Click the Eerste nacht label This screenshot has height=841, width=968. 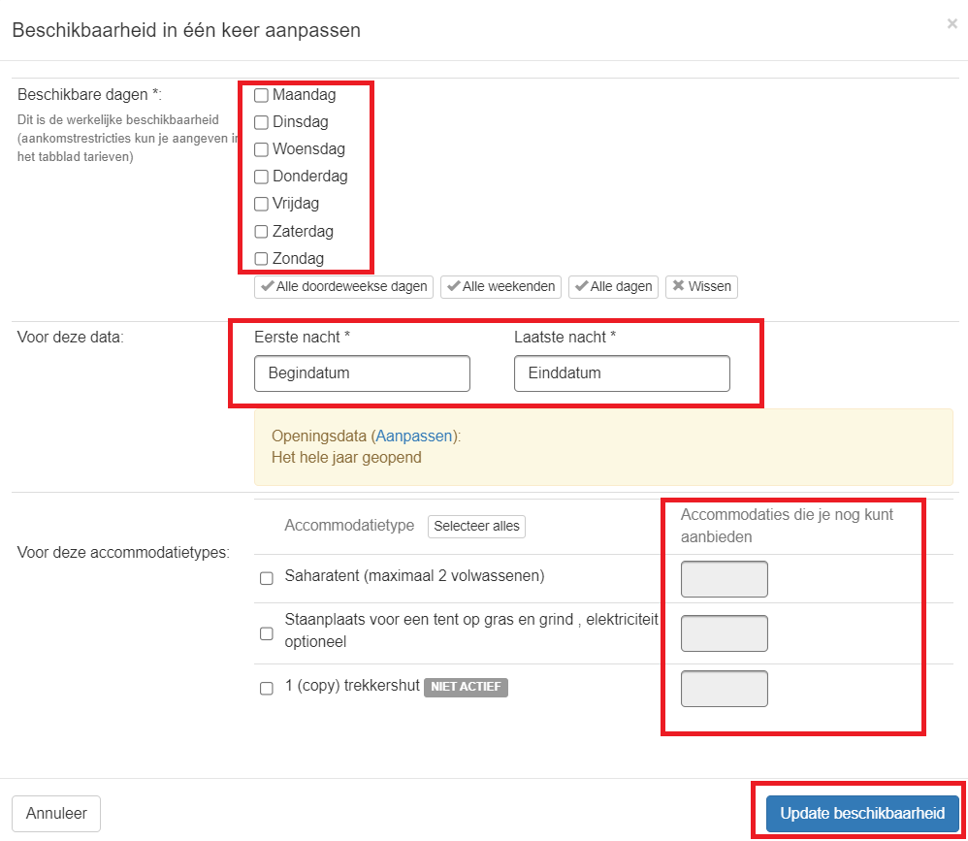302,338
